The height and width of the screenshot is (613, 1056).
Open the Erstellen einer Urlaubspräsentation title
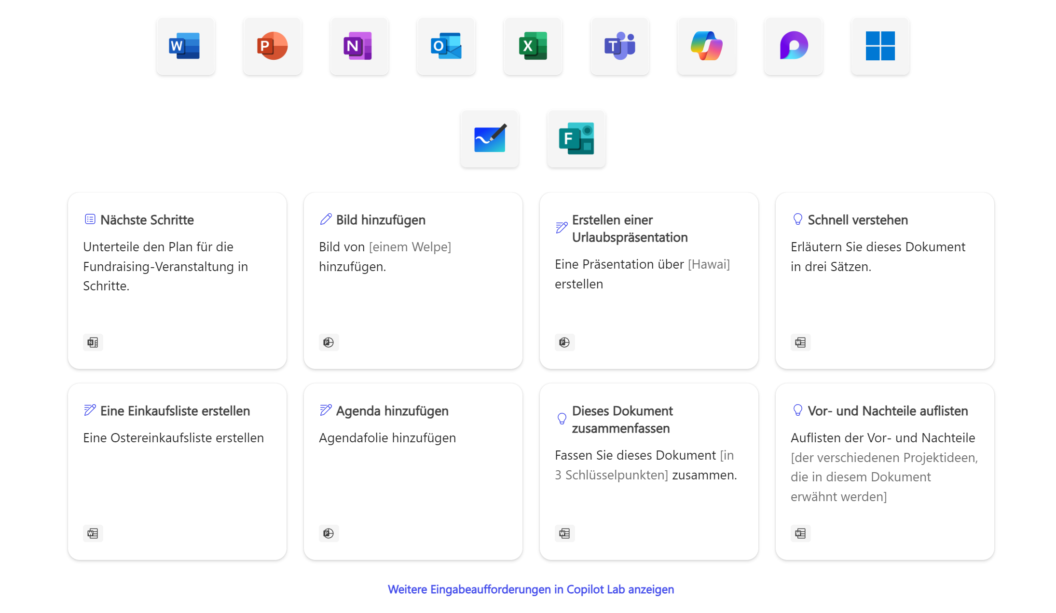click(x=630, y=229)
